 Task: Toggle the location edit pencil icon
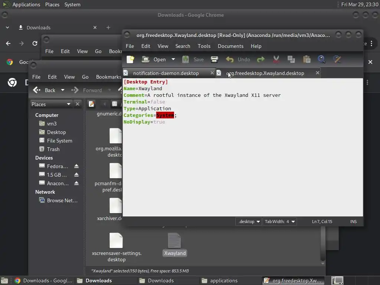tap(91, 104)
